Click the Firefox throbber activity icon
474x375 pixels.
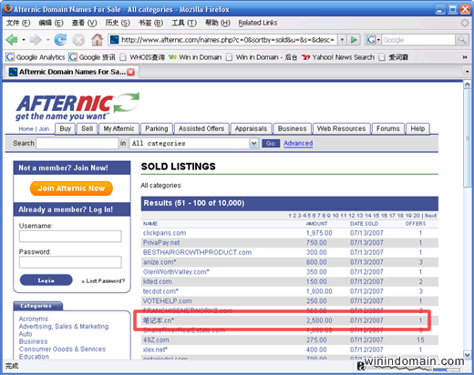[x=465, y=23]
